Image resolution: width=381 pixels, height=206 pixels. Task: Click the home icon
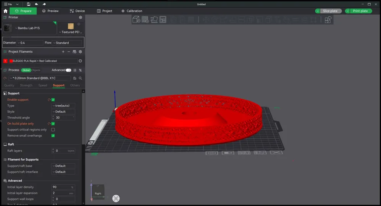coord(5,11)
